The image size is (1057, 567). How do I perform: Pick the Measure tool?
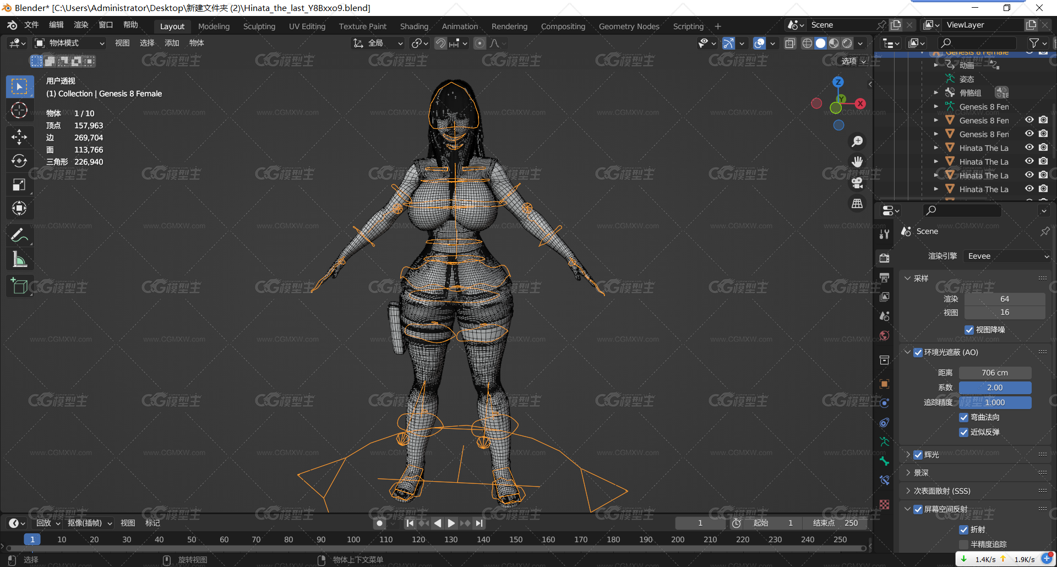click(x=19, y=259)
